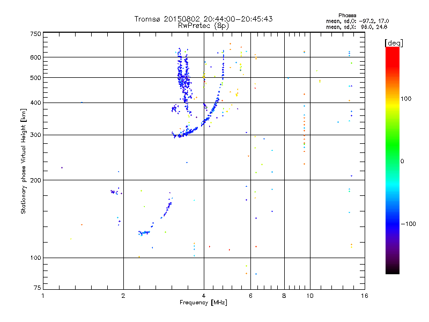The height and width of the screenshot is (322, 429).
Task: Click the "[deg]" colorbar unit label
Action: (x=394, y=43)
